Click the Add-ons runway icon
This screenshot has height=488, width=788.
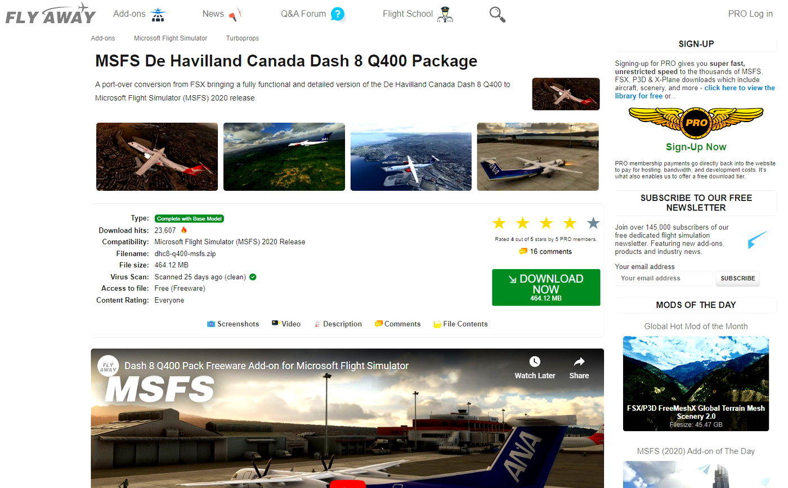[159, 15]
